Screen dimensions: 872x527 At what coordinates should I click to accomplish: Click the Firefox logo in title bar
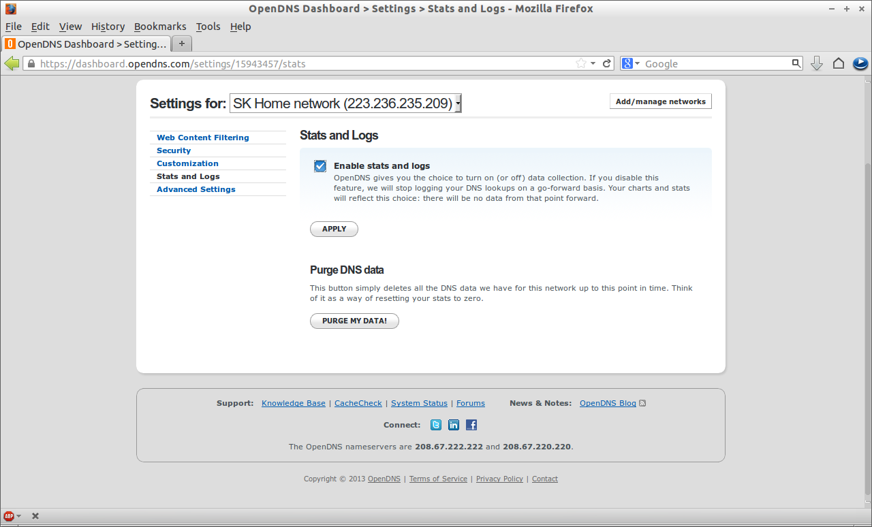[x=10, y=9]
